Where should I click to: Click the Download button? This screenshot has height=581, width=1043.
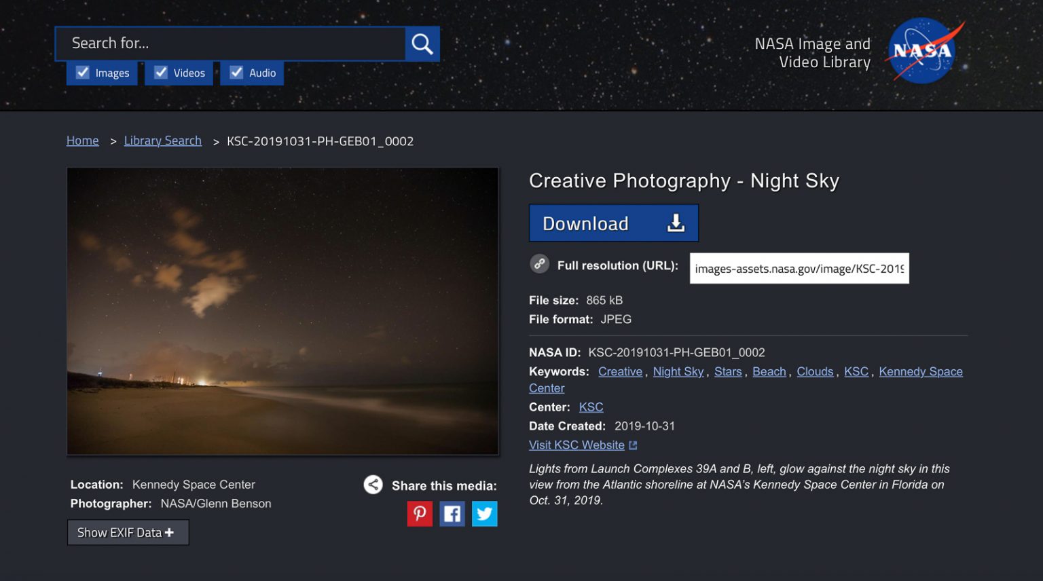596,223
